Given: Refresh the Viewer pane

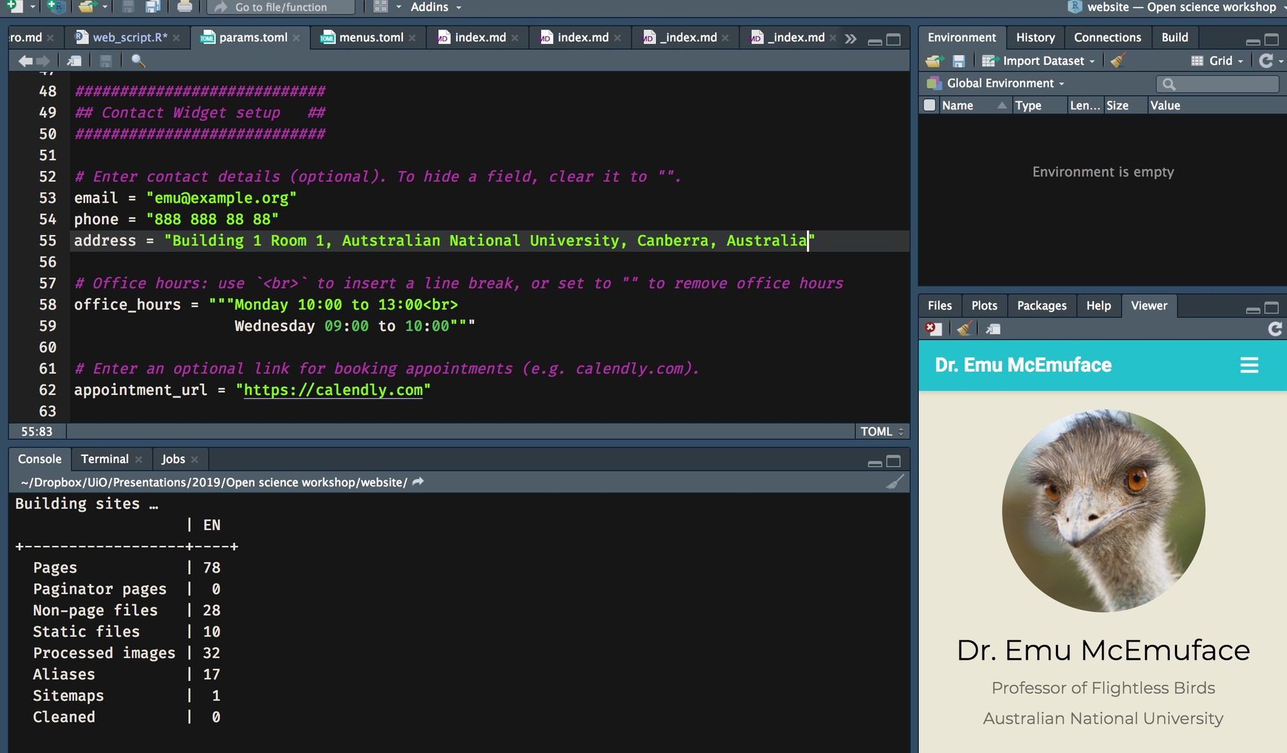Looking at the screenshot, I should coord(1275,329).
